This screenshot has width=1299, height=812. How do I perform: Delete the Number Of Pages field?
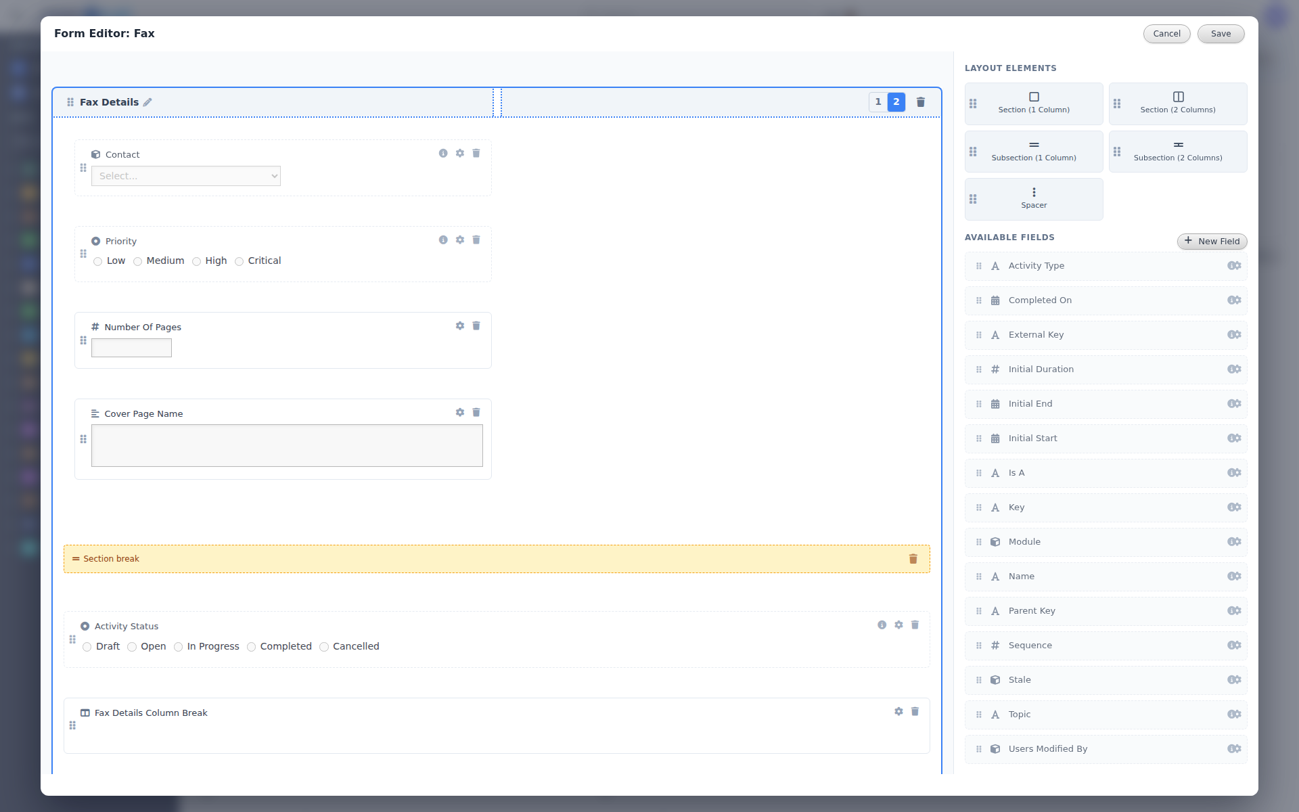(x=476, y=326)
